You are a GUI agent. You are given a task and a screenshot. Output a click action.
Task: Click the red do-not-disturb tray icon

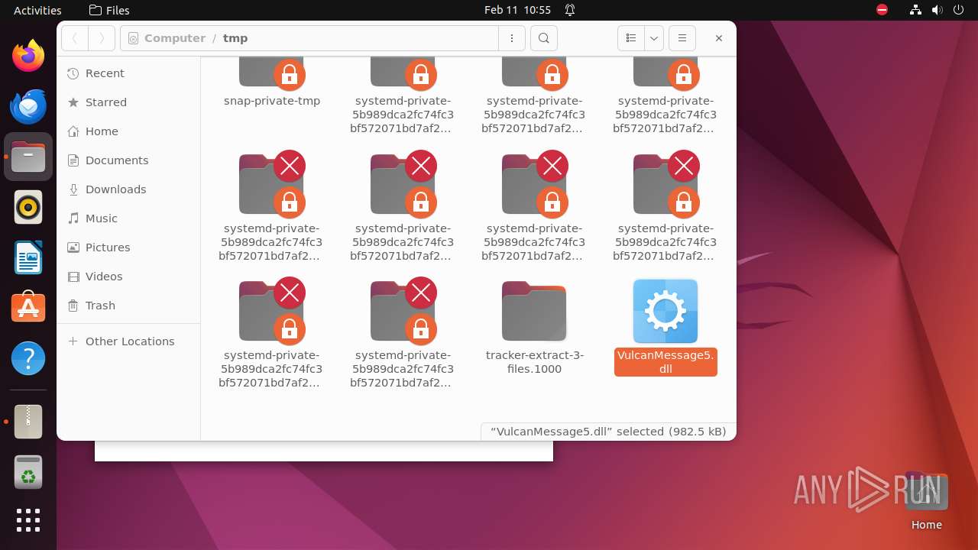click(882, 11)
